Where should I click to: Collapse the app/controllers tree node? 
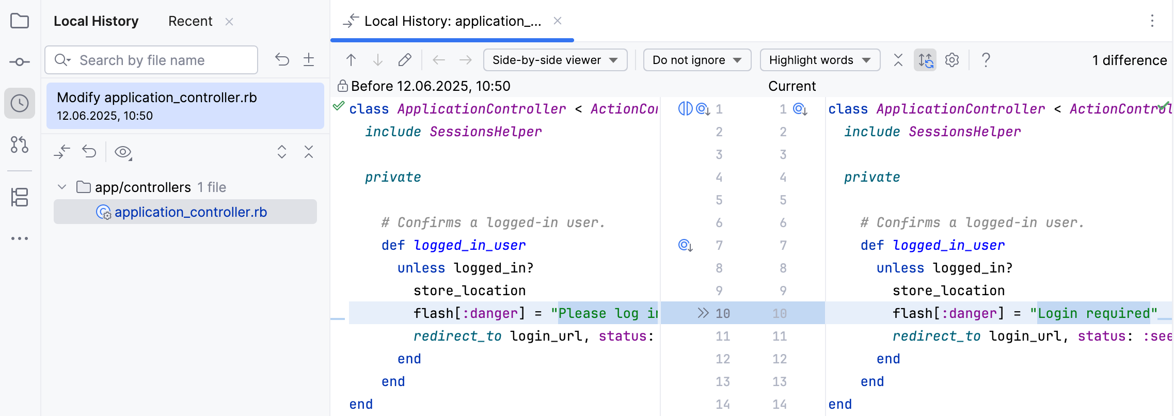[62, 187]
